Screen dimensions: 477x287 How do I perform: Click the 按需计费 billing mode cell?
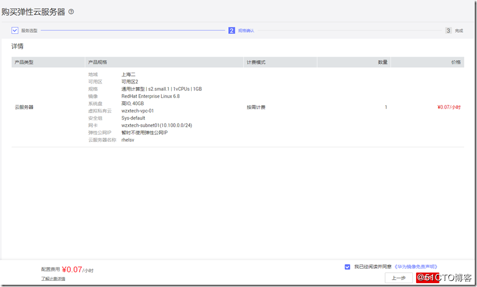pos(256,107)
